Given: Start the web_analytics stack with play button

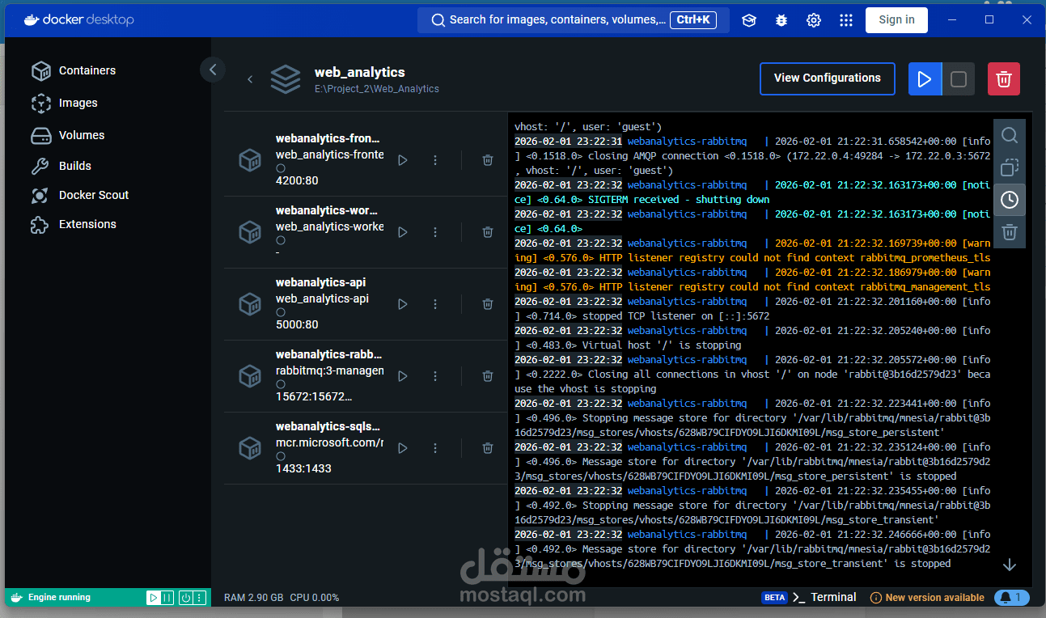Looking at the screenshot, I should tap(925, 79).
